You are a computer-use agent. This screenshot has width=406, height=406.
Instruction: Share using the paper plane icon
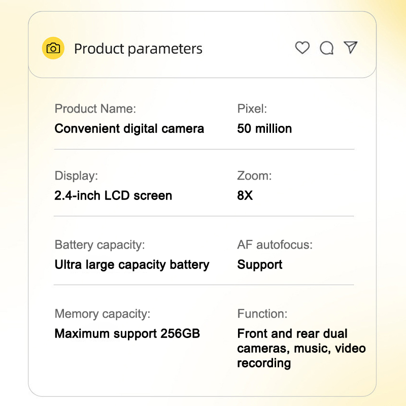pos(351,48)
